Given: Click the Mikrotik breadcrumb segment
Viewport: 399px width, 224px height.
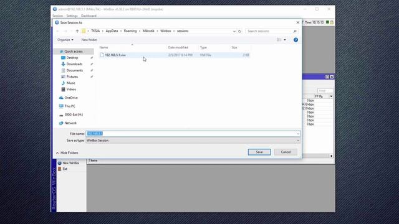Looking at the screenshot, I should click(x=148, y=31).
